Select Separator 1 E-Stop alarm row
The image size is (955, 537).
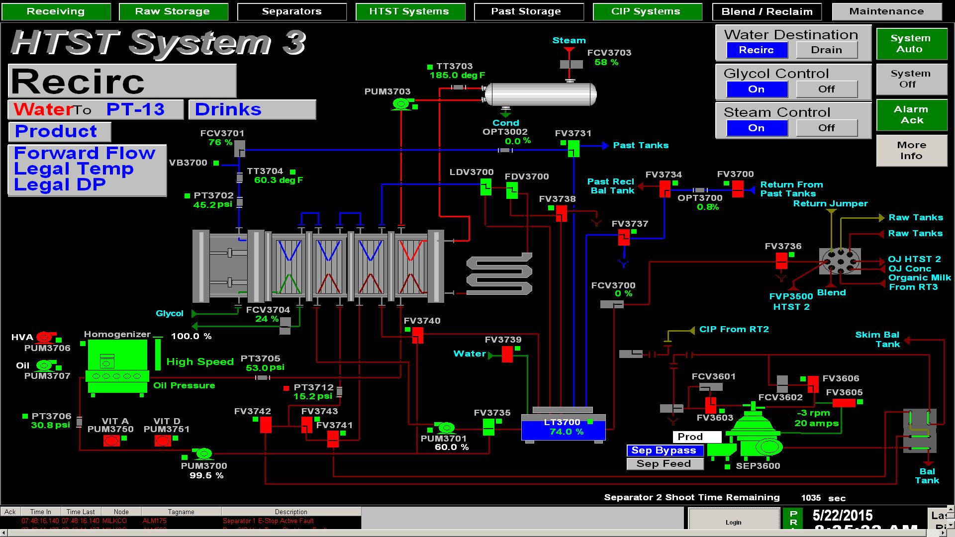(181, 521)
